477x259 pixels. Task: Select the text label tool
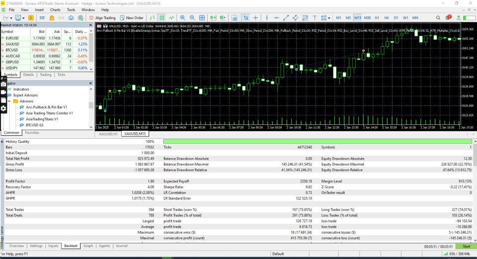pos(315,18)
